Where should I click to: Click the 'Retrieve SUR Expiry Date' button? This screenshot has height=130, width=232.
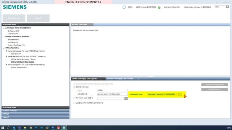point(214,84)
